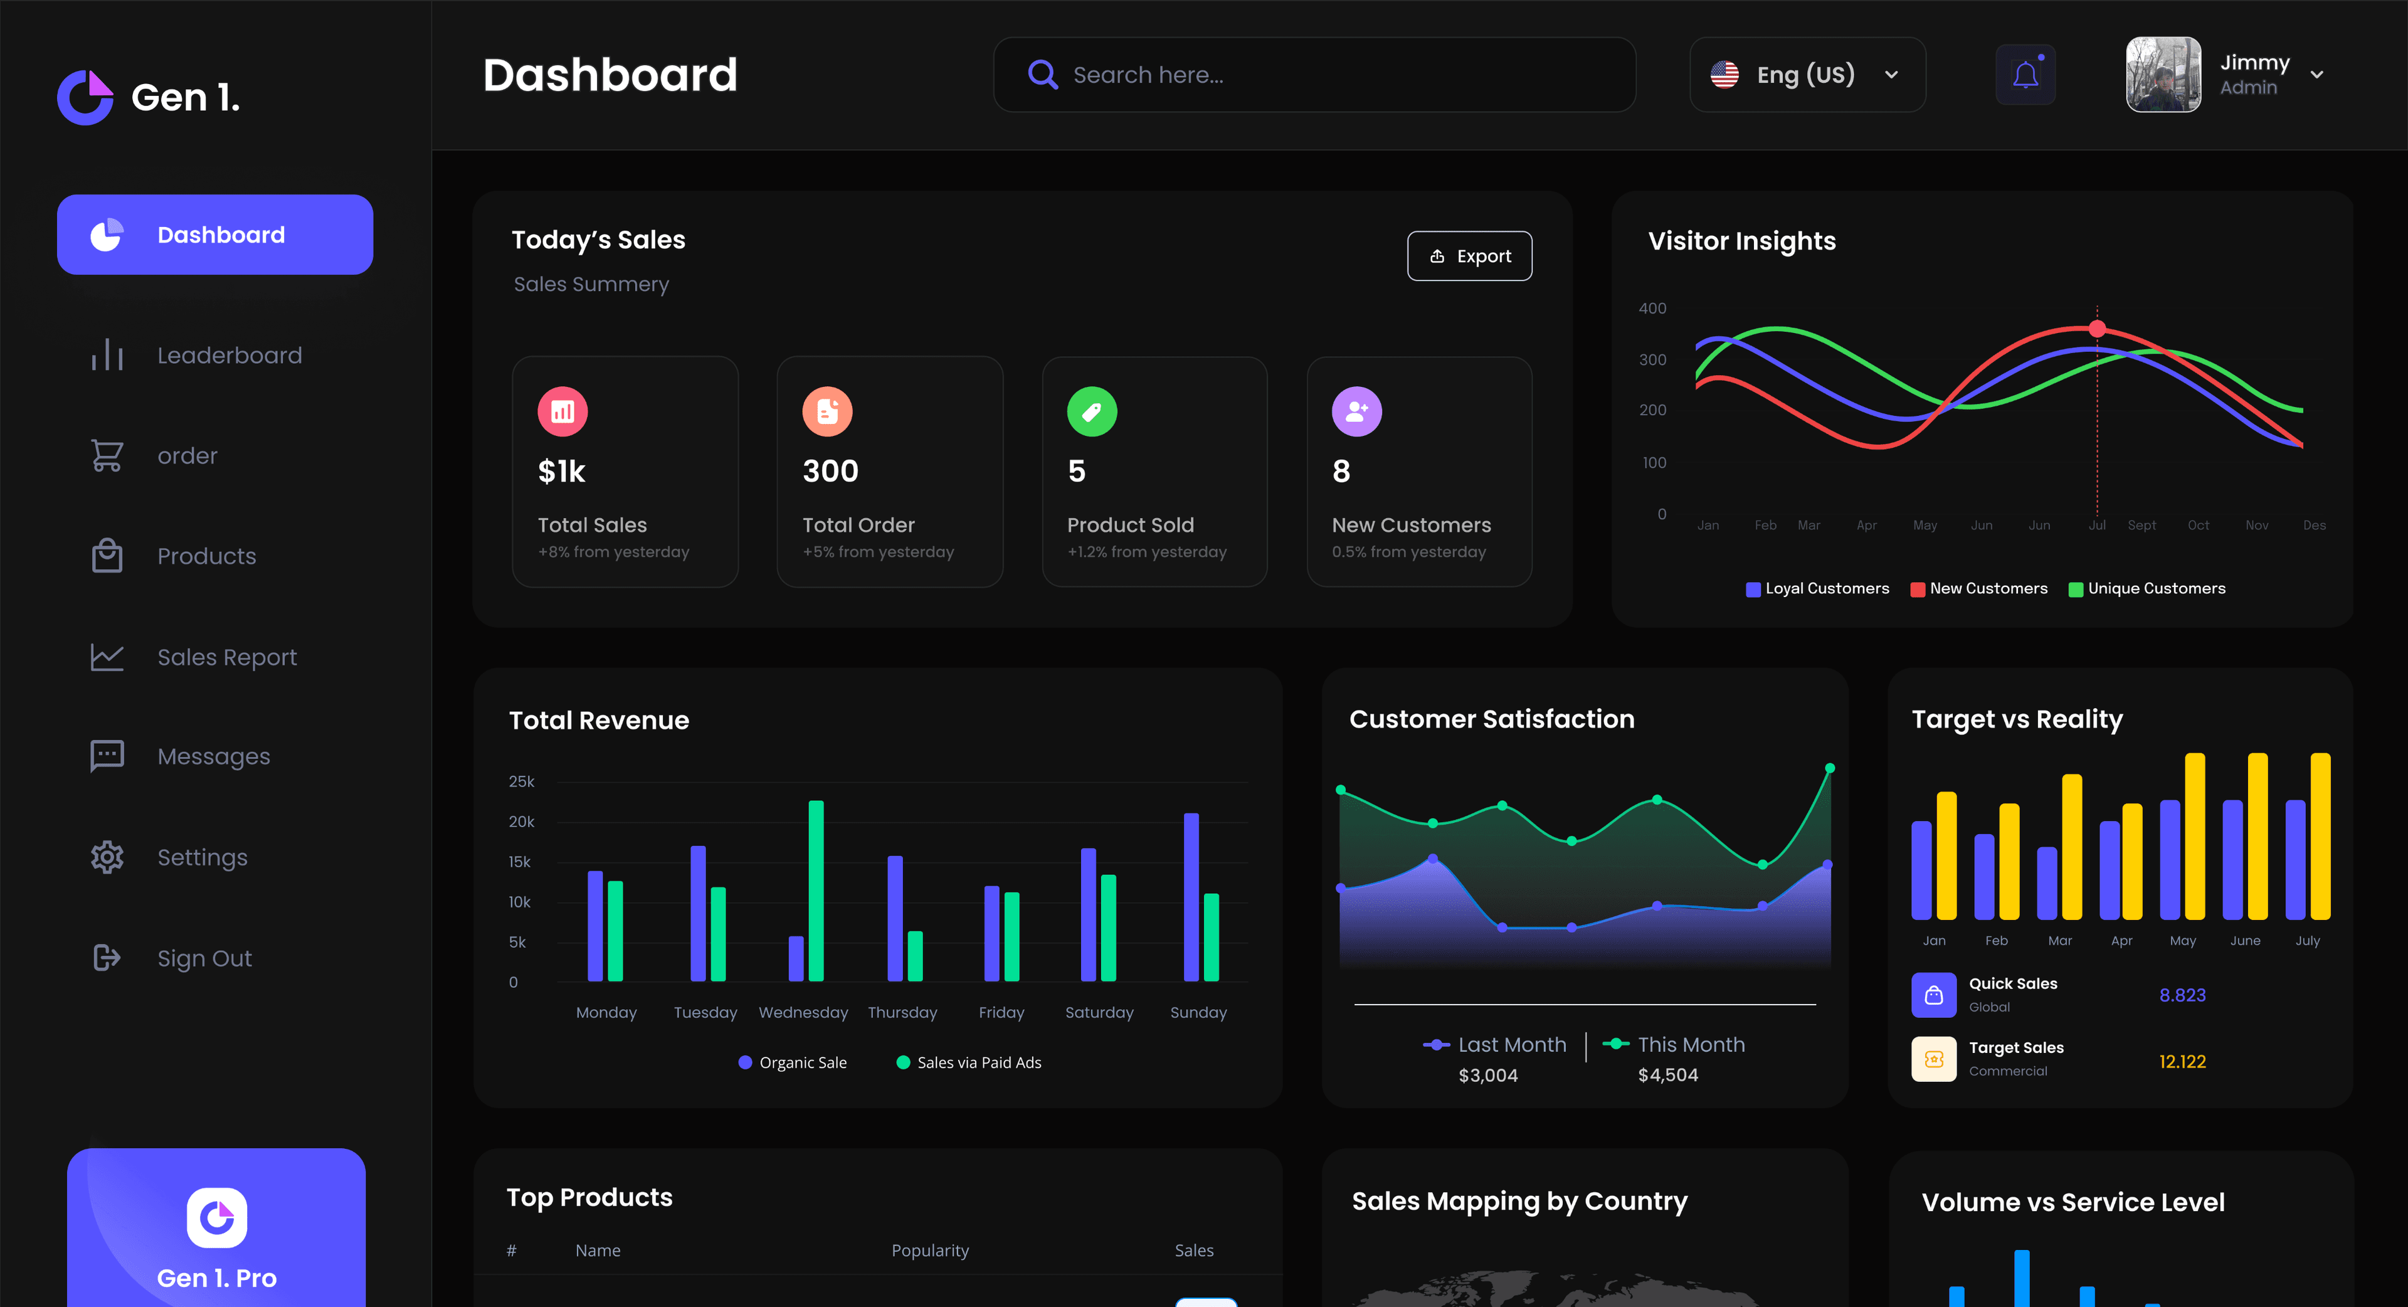Click the notification bell icon
The height and width of the screenshot is (1307, 2408).
point(2025,75)
